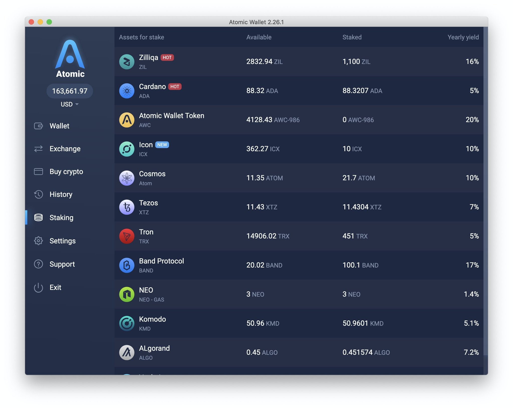
Task: Select the Cosmos asset name
Action: tap(152, 174)
